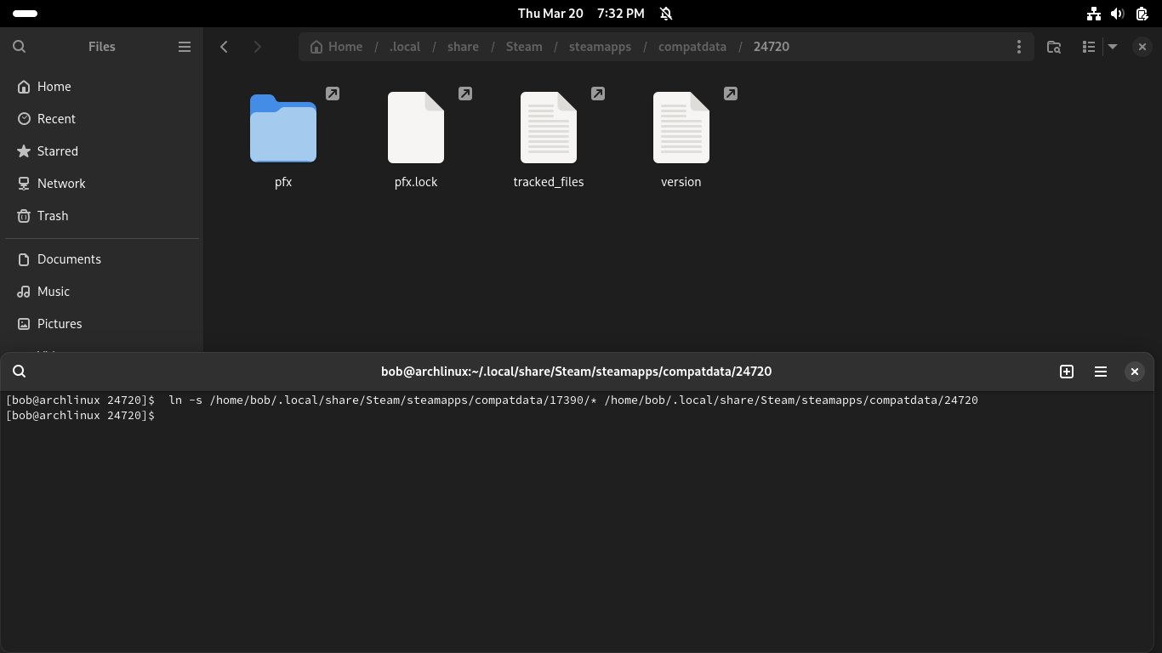Select the tracked_files file icon
Image resolution: width=1162 pixels, height=653 pixels.
pos(549,128)
